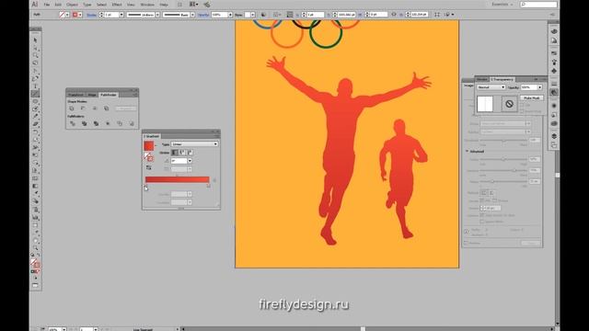This screenshot has width=589, height=331.
Task: Click Stroke link in control bar
Action: click(92, 15)
